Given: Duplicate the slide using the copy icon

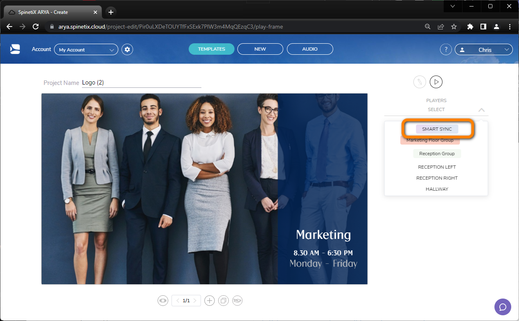Looking at the screenshot, I should [223, 301].
